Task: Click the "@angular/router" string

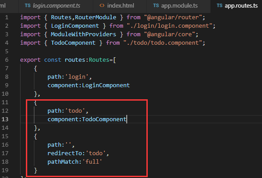Action: [173, 17]
